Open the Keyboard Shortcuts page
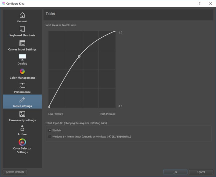216x177 pixels. (22, 31)
